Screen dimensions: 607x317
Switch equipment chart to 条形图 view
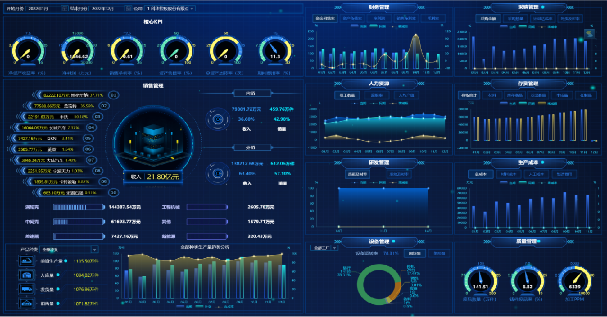pyautogui.click(x=436, y=253)
